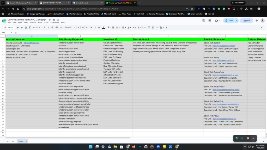Image resolution: width=267 pixels, height=150 pixels.
Task: Open the Borders tool
Action: (113, 27)
